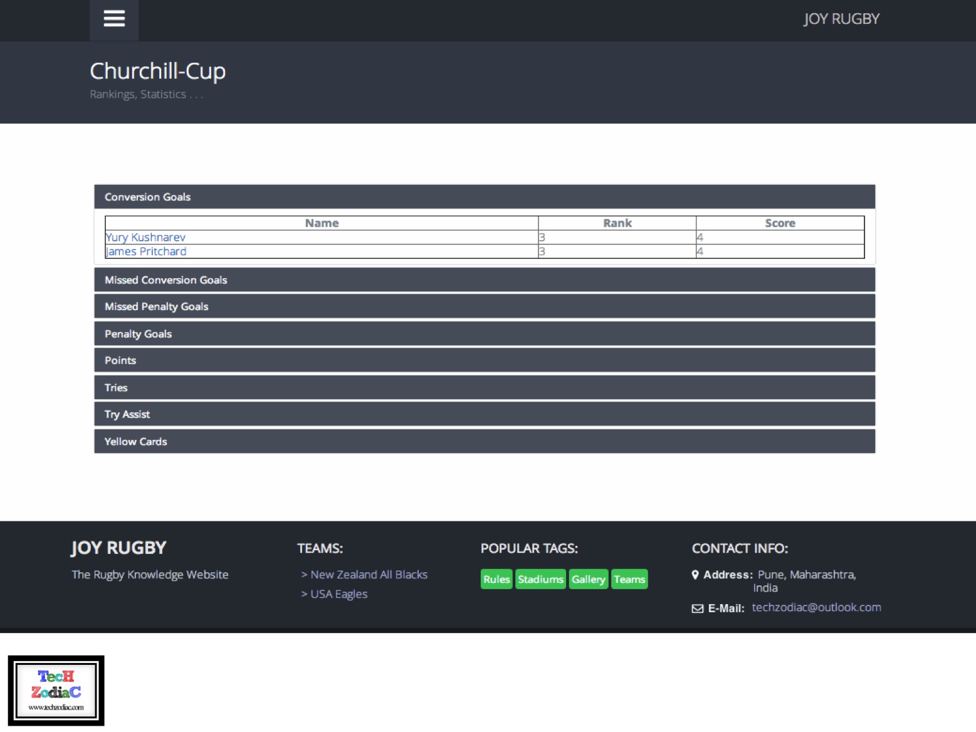Open USA Eagles team link
Screen dimensions: 976x732
338,594
